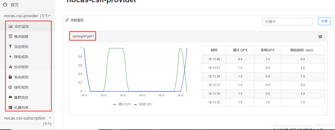Select the 18:13:48 time cell
335x130 pixels.
coord(214,59)
